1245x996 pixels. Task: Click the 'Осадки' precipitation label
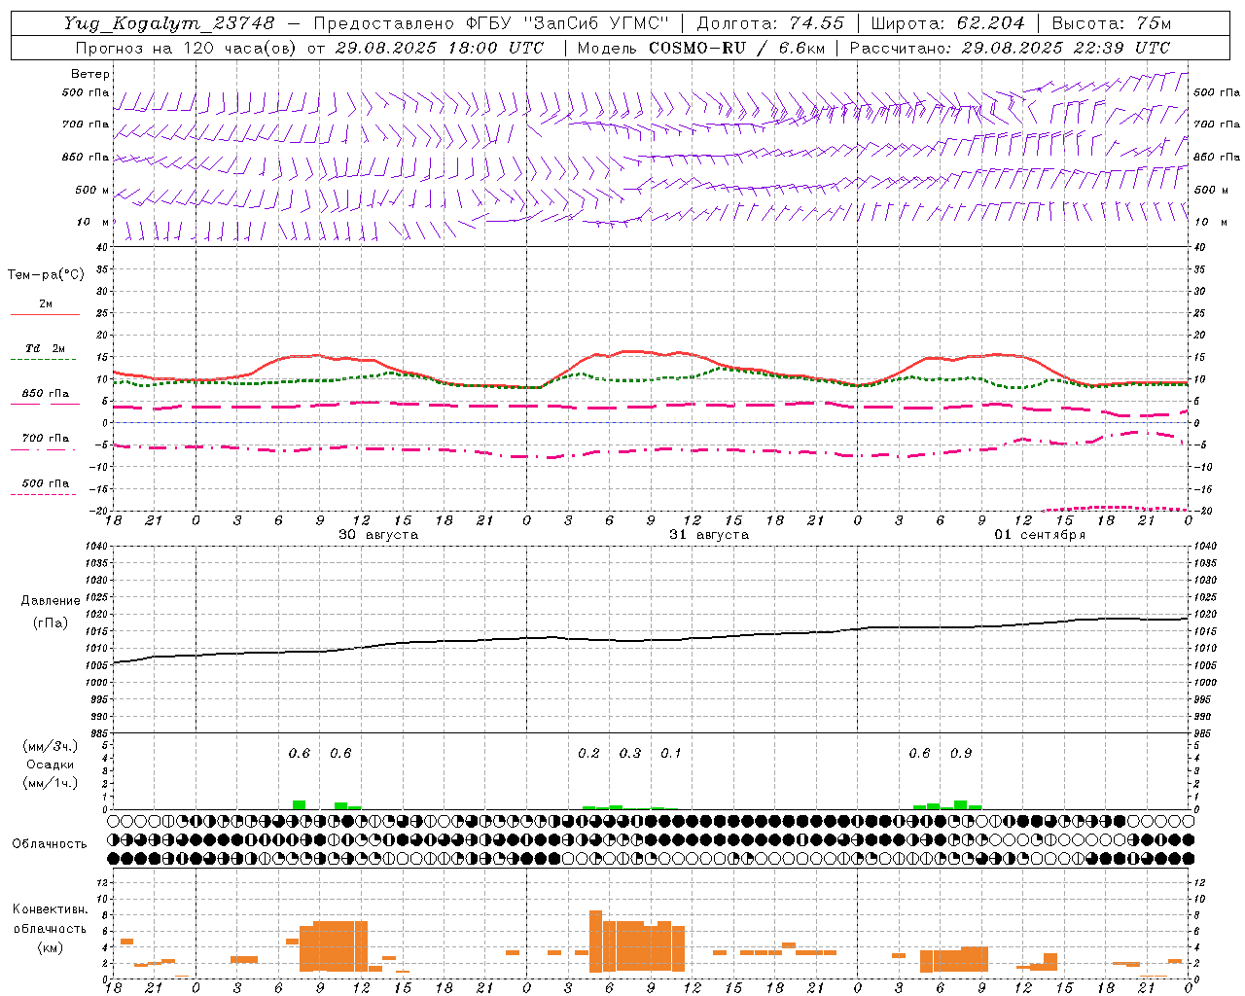[x=51, y=765]
